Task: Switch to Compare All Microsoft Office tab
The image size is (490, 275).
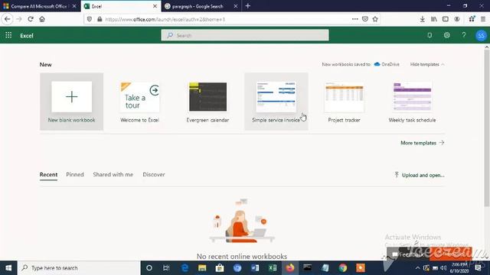Action: (41, 6)
